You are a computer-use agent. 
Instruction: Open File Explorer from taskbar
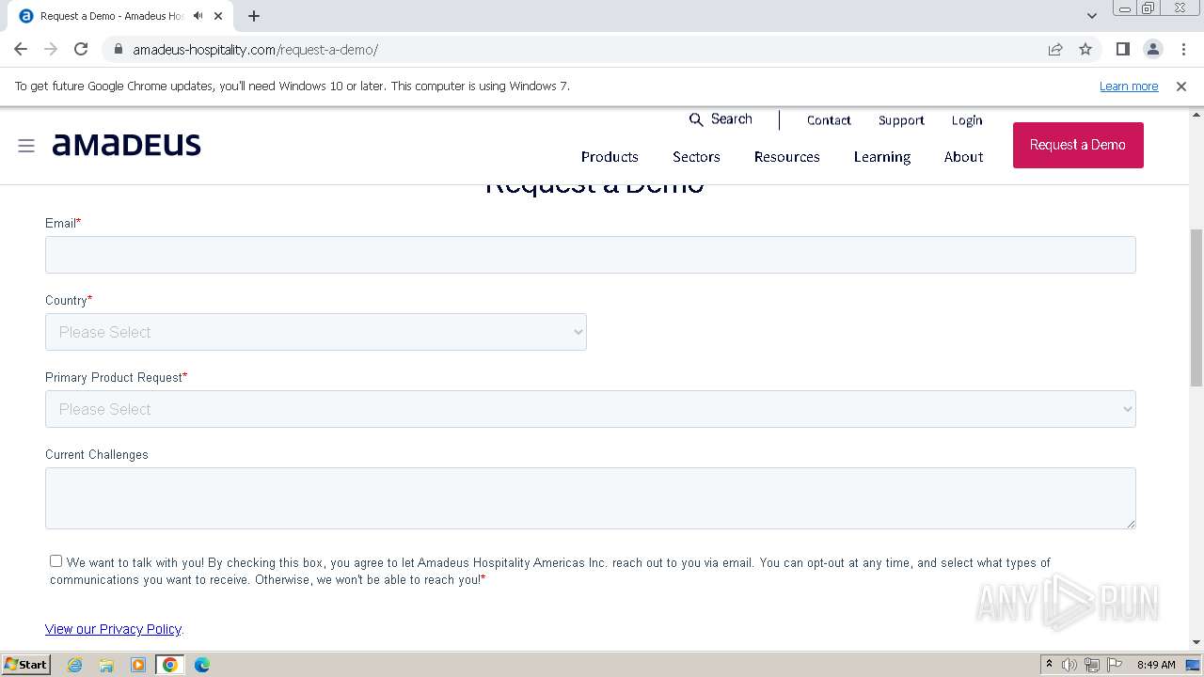tap(106, 665)
